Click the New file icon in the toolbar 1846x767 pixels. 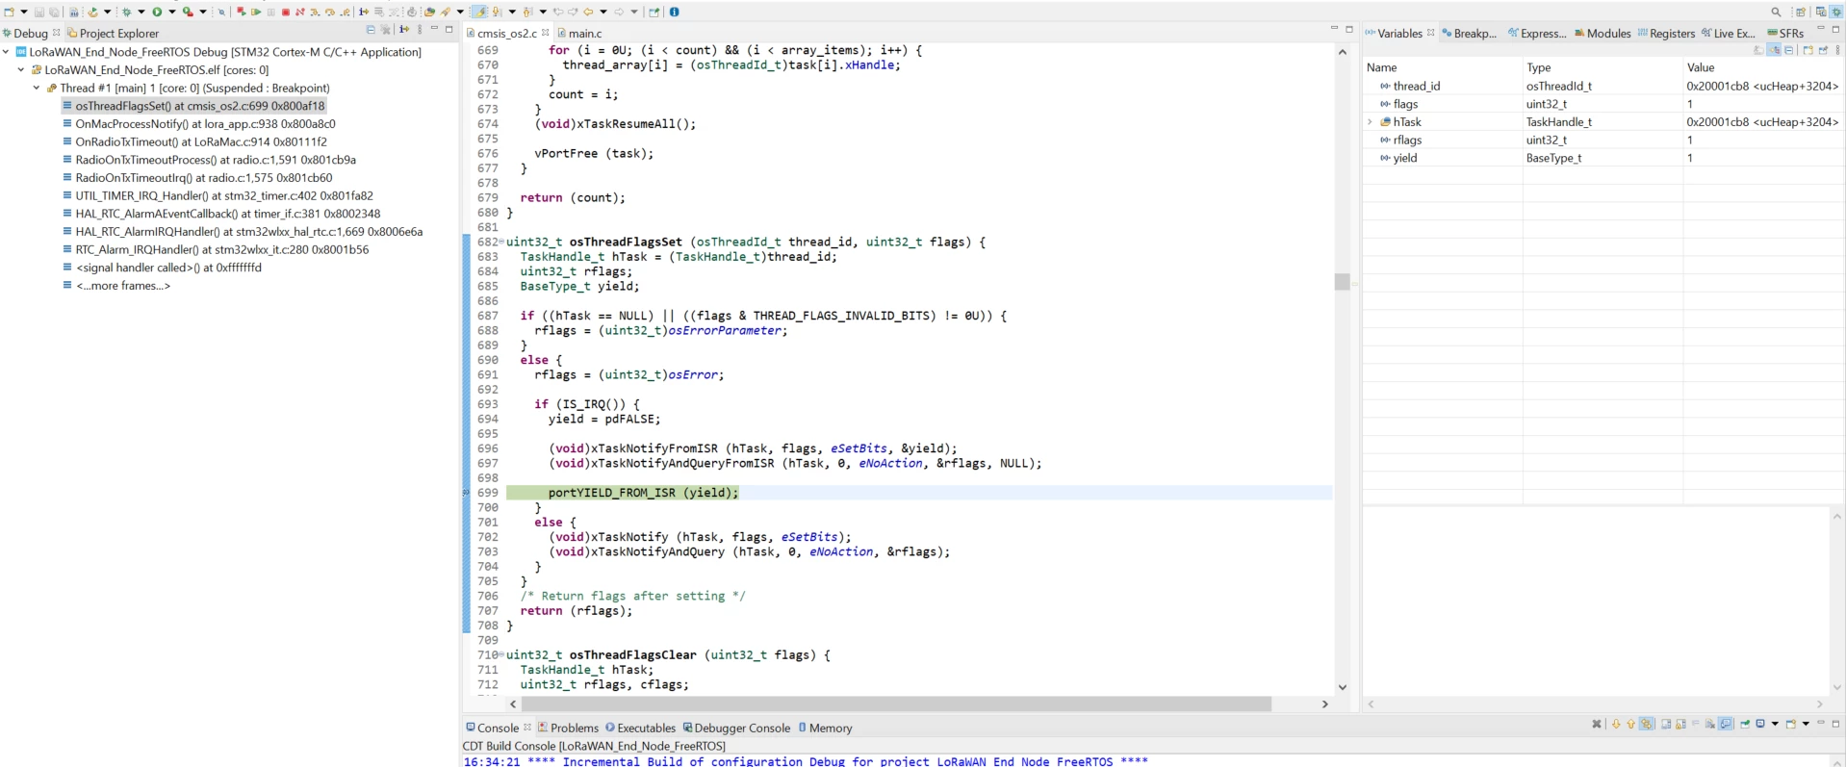[x=9, y=12]
